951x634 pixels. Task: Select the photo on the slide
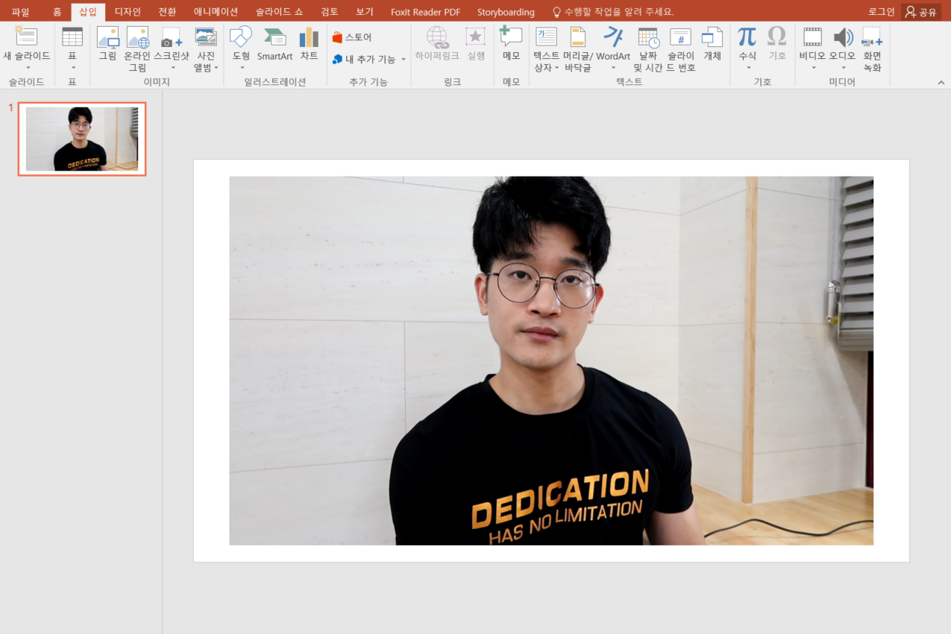pos(551,361)
